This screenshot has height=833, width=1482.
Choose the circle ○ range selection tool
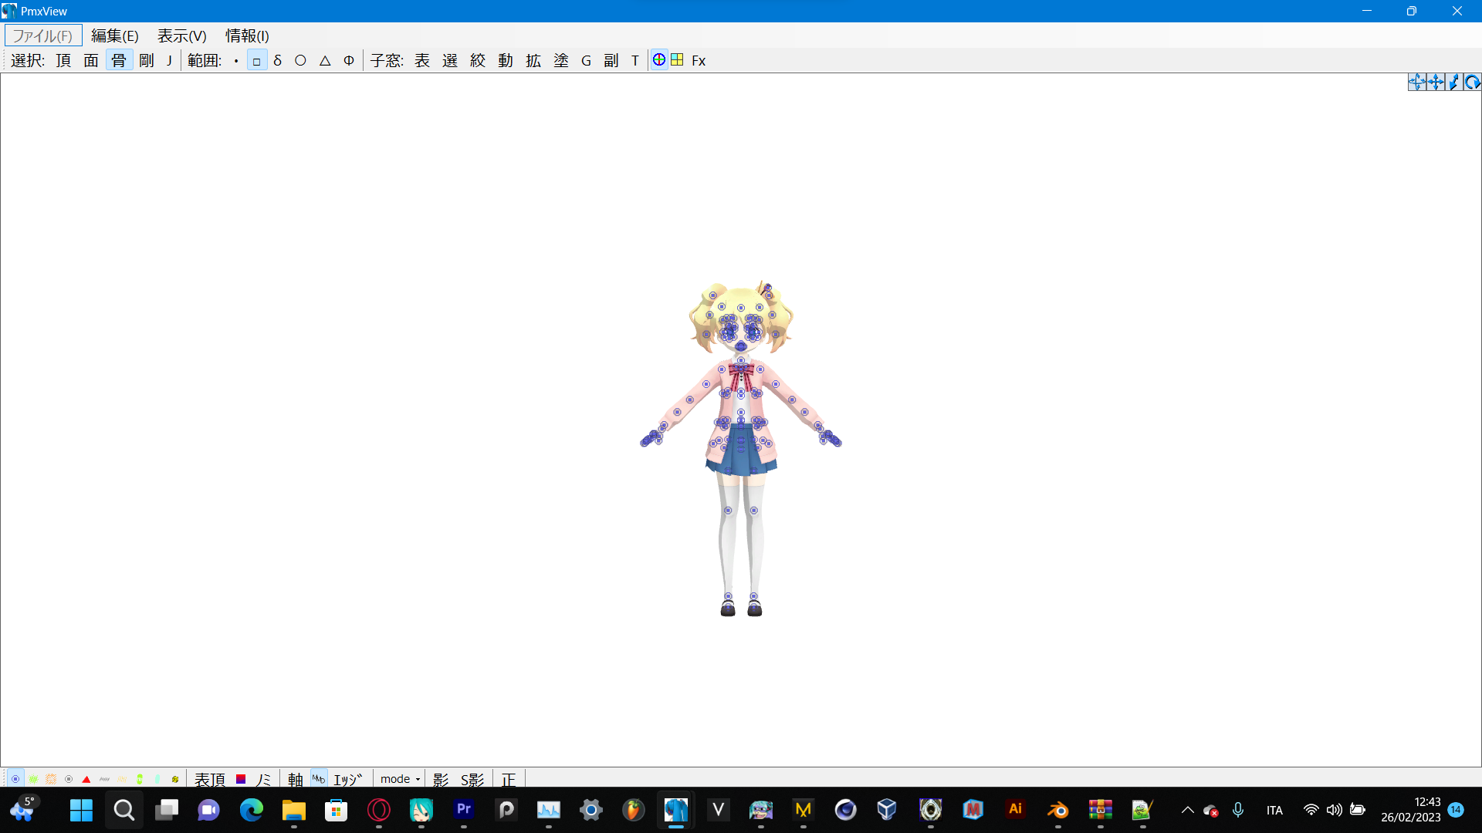click(300, 60)
